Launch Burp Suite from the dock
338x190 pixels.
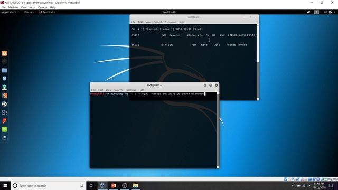pyautogui.click(x=4, y=96)
